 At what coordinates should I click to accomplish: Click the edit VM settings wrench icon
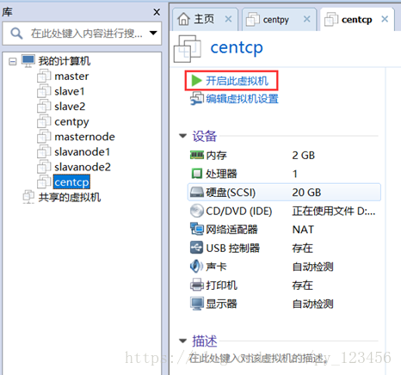[197, 99]
